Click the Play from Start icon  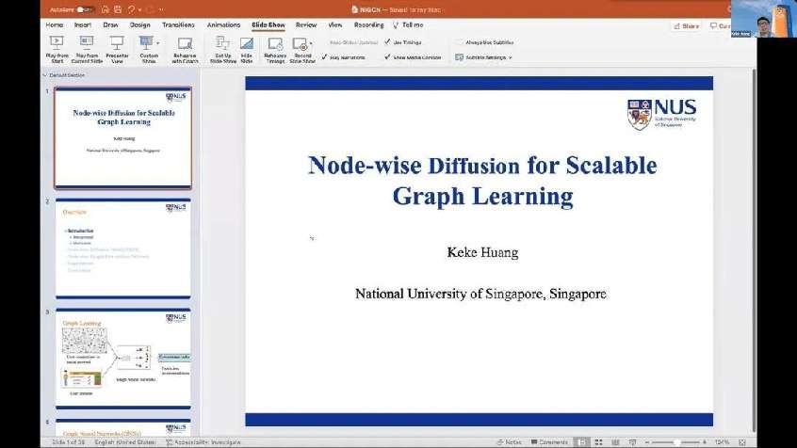tap(57, 42)
